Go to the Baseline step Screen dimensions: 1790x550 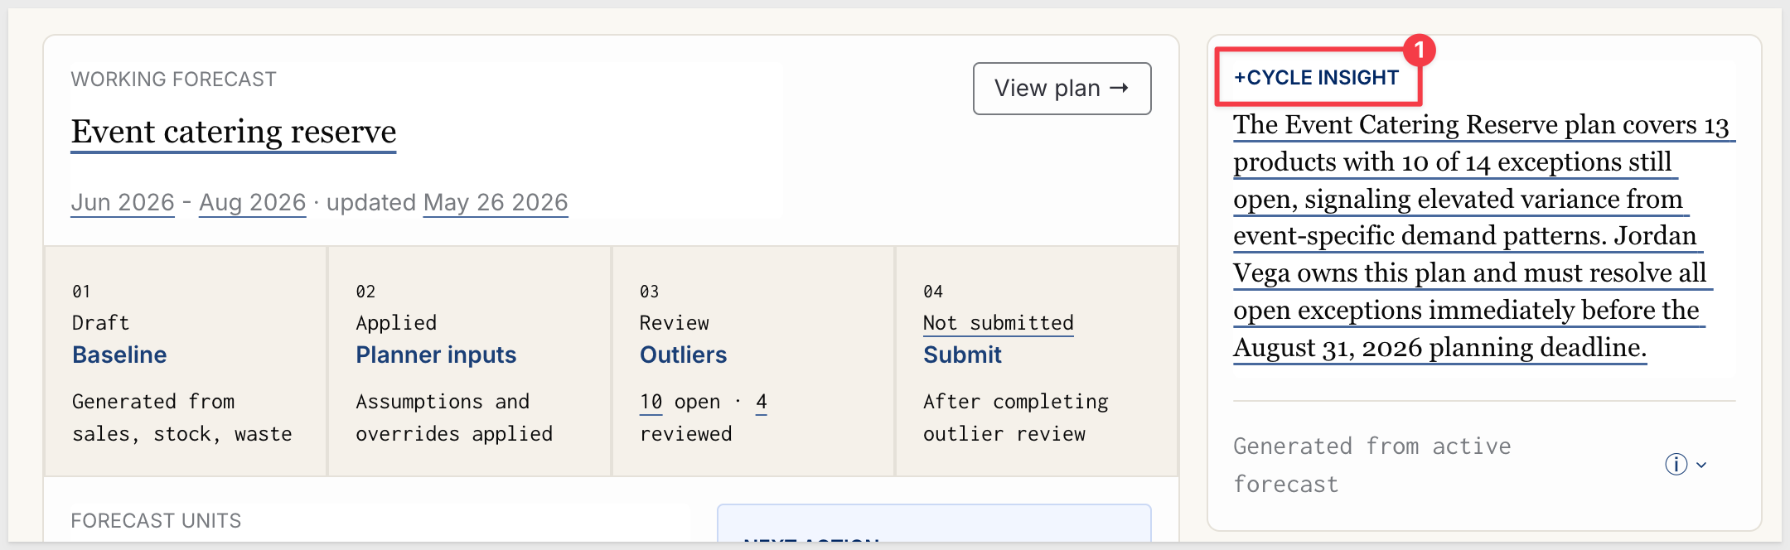tap(120, 355)
